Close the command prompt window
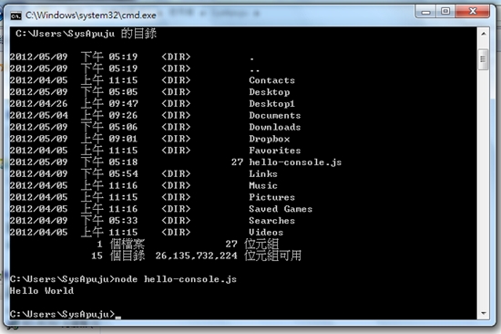Screen dimensions: 501x334 click(x=473, y=12)
